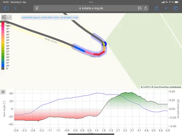
Task: Tap the home indicator bar
Action: click(91, 134)
